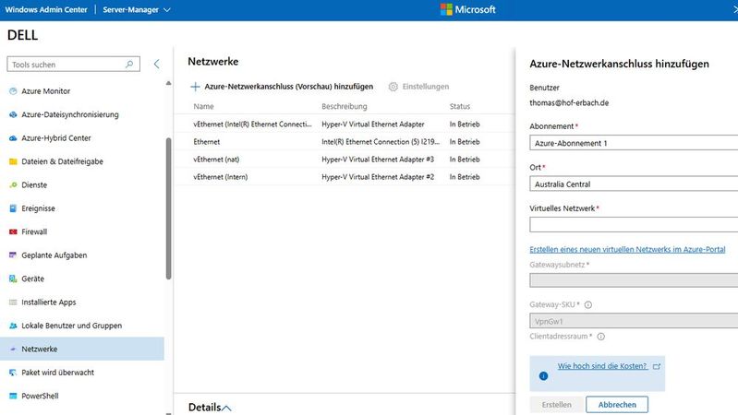Click the Abbrechen button
Image resolution: width=738 pixels, height=415 pixels.
pyautogui.click(x=617, y=405)
